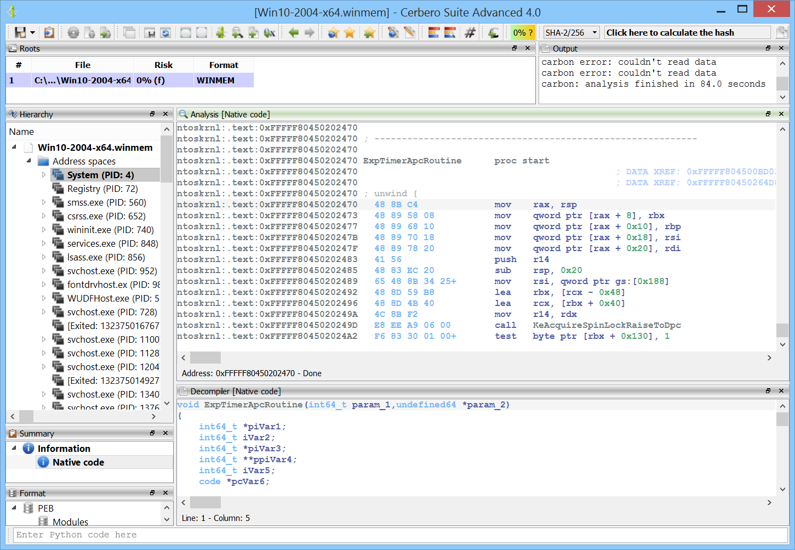This screenshot has height=550, width=795.
Task: Click the 0% ? risk indicator
Action: (x=523, y=33)
